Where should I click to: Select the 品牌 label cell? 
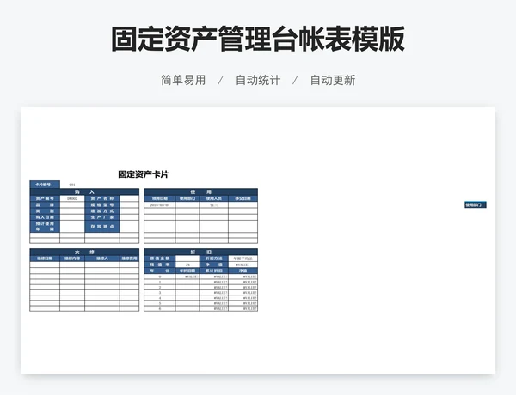45,204
